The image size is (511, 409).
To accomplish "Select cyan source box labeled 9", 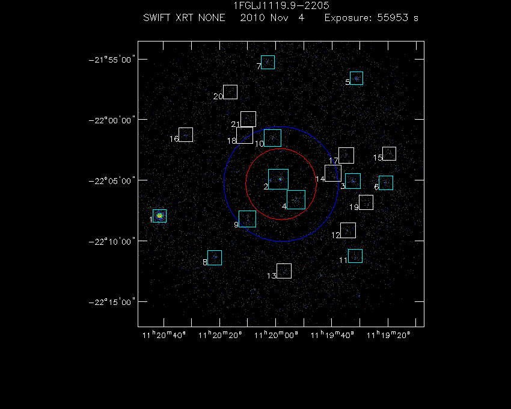I will 247,219.
